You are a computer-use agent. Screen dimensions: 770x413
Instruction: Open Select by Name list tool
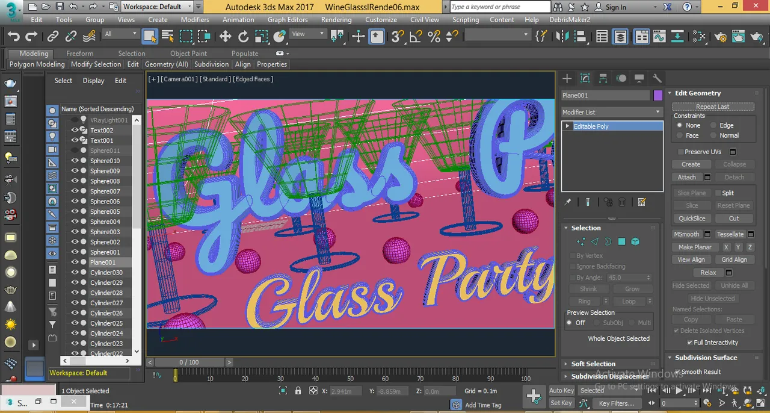pos(168,37)
